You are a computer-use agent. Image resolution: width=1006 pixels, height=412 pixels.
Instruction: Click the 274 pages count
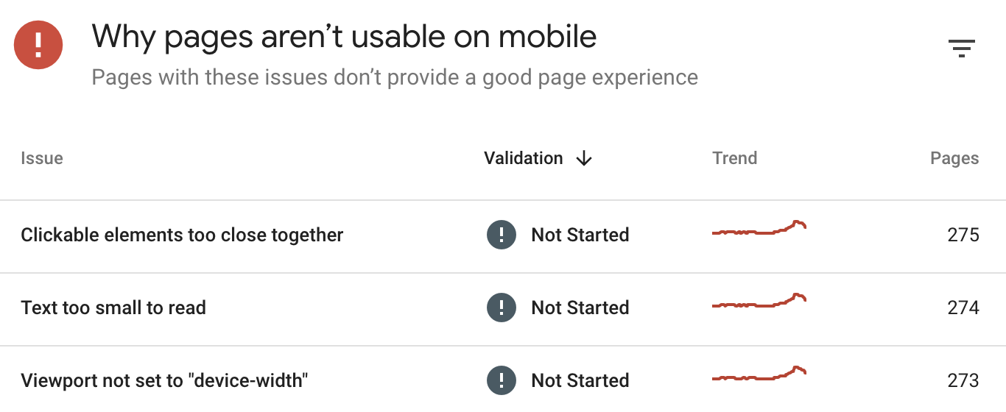point(963,308)
